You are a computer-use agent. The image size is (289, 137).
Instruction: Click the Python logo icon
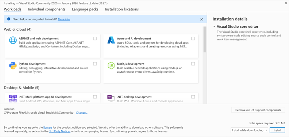coord(13,65)
